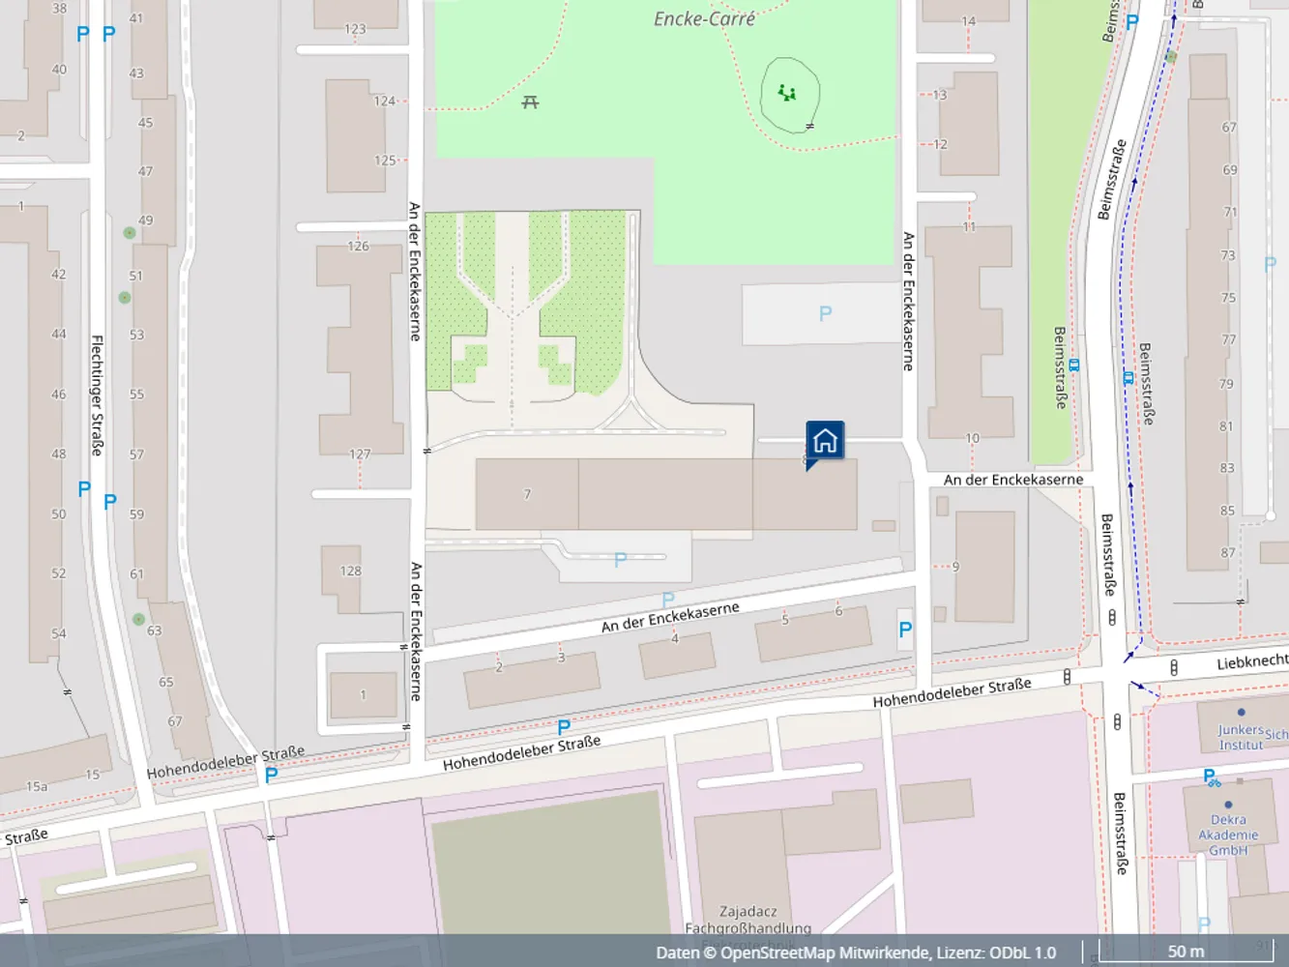Click the tram stop icon on the blue dashed line
1289x967 pixels.
1128,378
